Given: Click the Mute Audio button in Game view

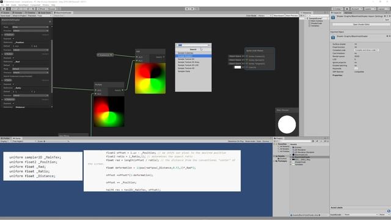Looking at the screenshot, I should [250, 141].
